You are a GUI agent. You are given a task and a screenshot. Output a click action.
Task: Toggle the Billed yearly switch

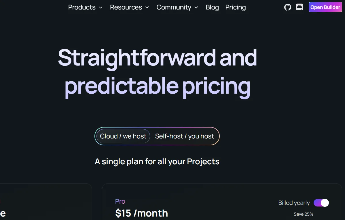321,203
